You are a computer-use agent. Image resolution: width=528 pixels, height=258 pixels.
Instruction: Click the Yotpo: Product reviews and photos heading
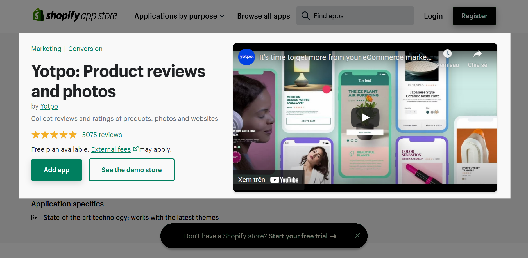coord(118,81)
